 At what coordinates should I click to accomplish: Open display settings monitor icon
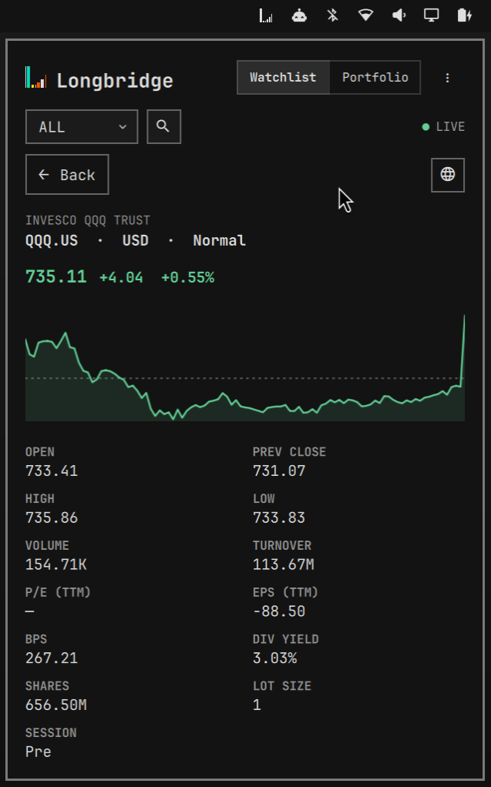[431, 15]
